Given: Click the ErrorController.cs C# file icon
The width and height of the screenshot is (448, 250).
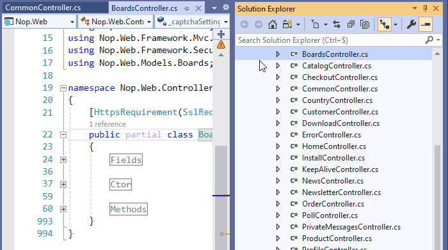Looking at the screenshot, I should pos(294,135).
